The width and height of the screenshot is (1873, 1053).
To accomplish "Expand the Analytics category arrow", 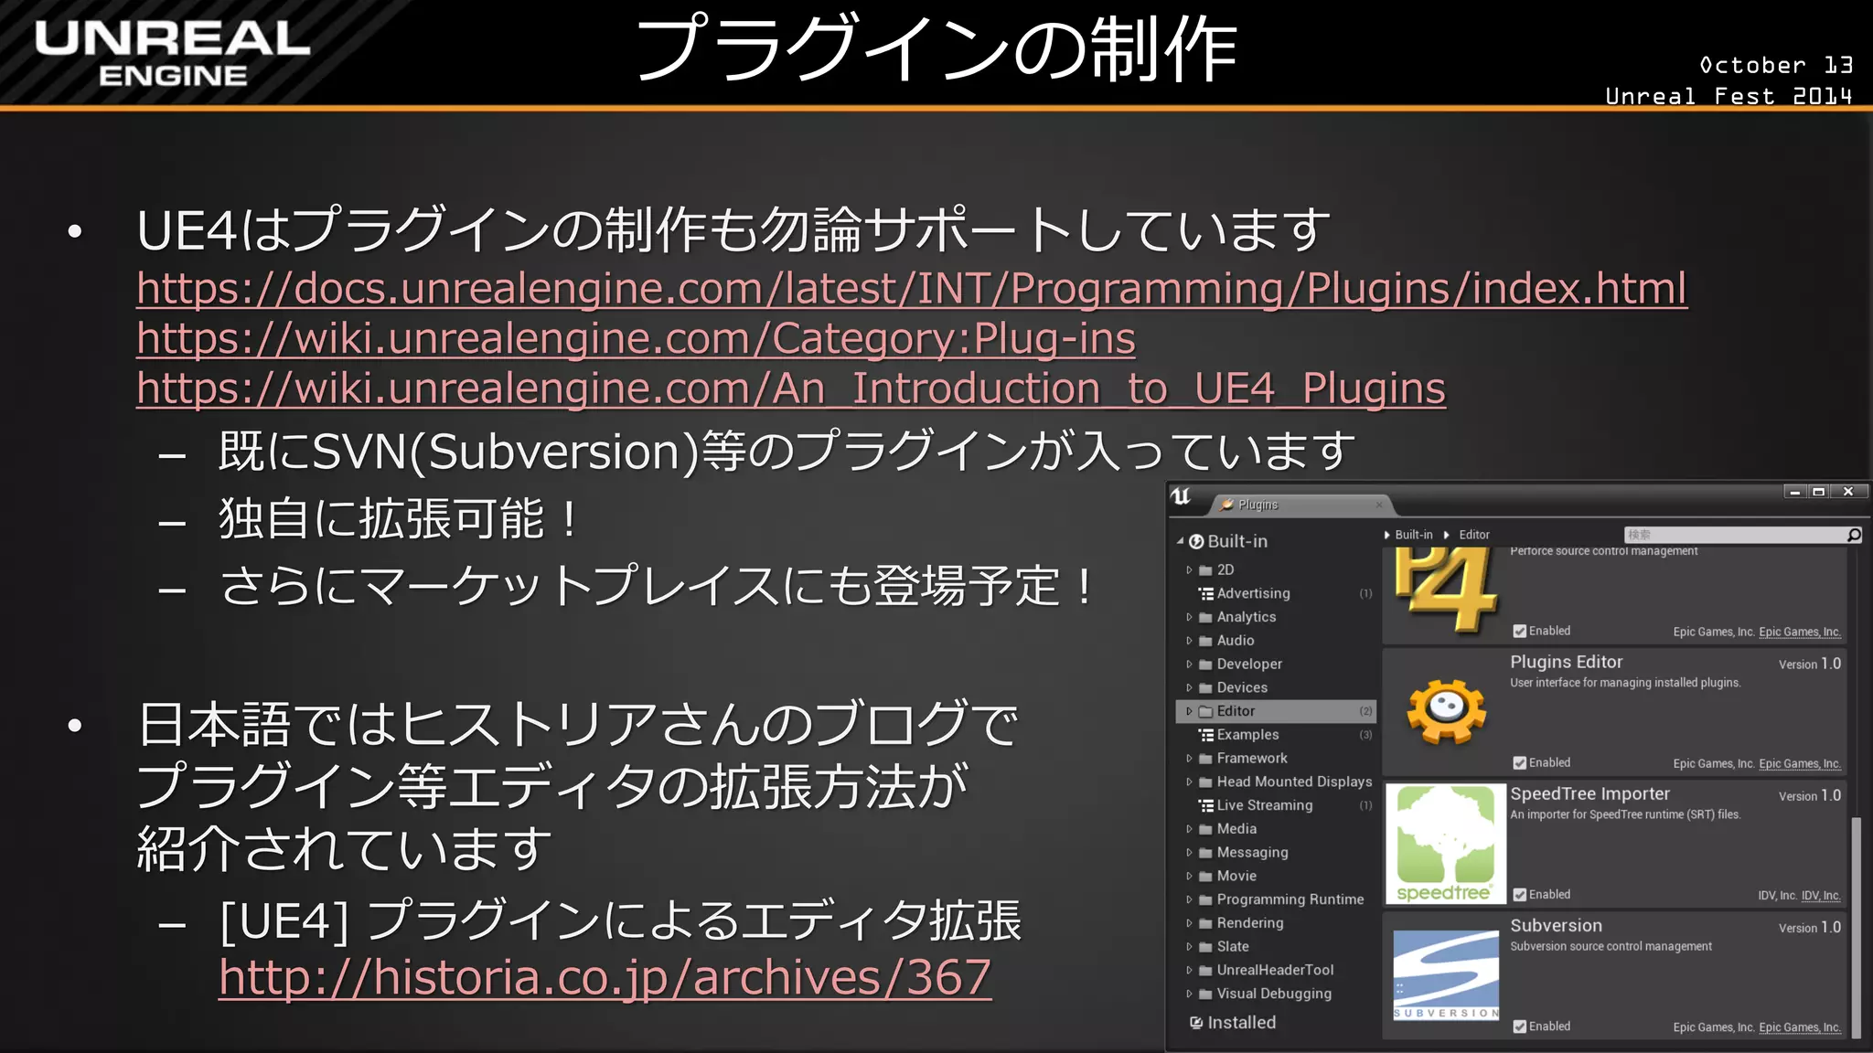I will pyautogui.click(x=1189, y=617).
